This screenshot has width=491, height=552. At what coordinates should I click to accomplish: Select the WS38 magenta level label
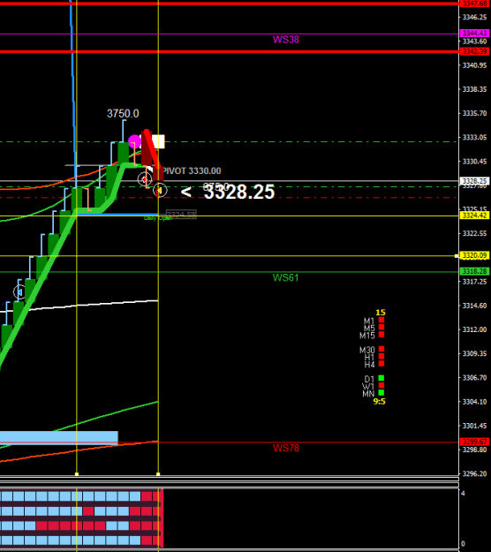[x=286, y=40]
